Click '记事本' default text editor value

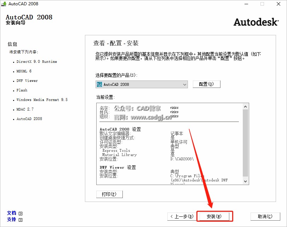point(177,133)
